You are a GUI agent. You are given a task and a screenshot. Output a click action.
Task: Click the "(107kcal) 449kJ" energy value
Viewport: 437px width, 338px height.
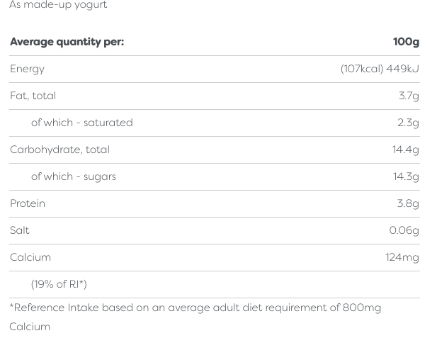pyautogui.click(x=380, y=69)
